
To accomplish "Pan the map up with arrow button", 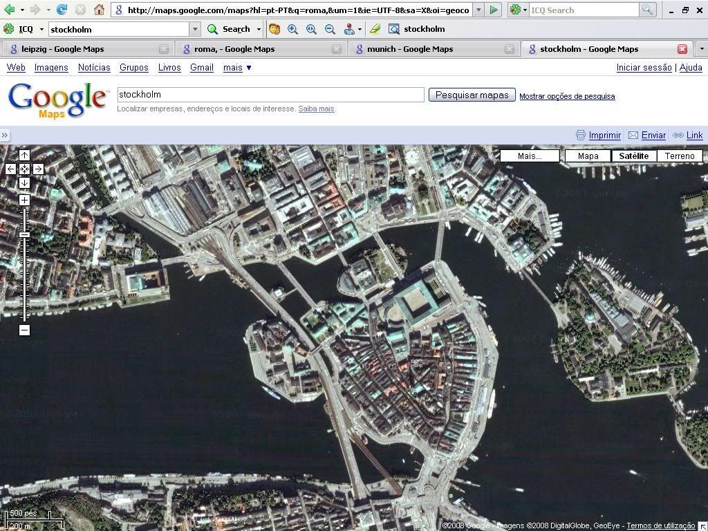I will click(x=24, y=155).
